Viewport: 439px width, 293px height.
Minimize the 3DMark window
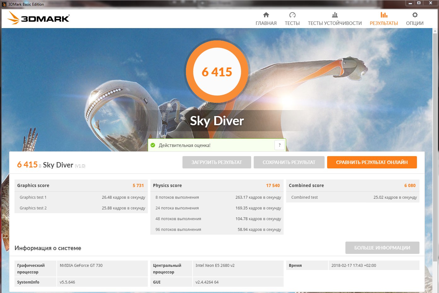410,3
